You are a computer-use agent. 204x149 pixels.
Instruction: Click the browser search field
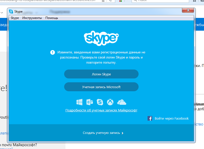point(160,1)
